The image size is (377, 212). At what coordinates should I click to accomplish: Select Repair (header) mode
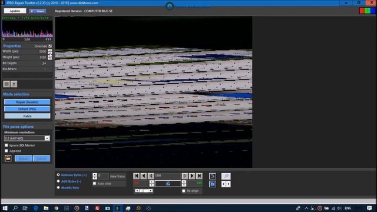click(x=27, y=102)
